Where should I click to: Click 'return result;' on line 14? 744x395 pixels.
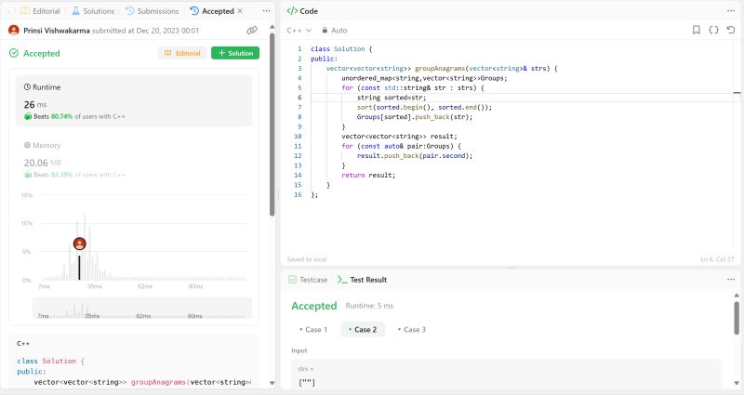click(368, 176)
